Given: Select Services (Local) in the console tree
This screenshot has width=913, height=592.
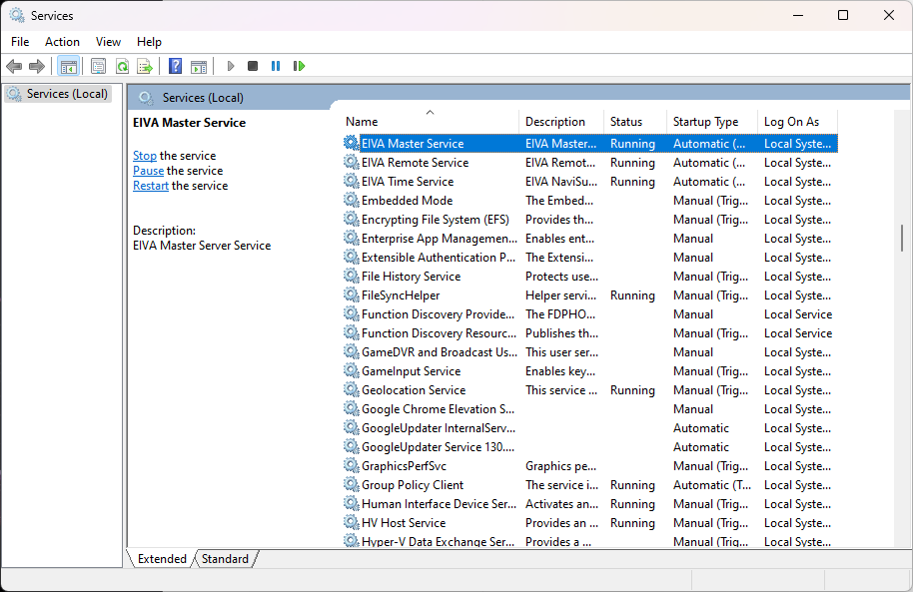Looking at the screenshot, I should coord(58,94).
